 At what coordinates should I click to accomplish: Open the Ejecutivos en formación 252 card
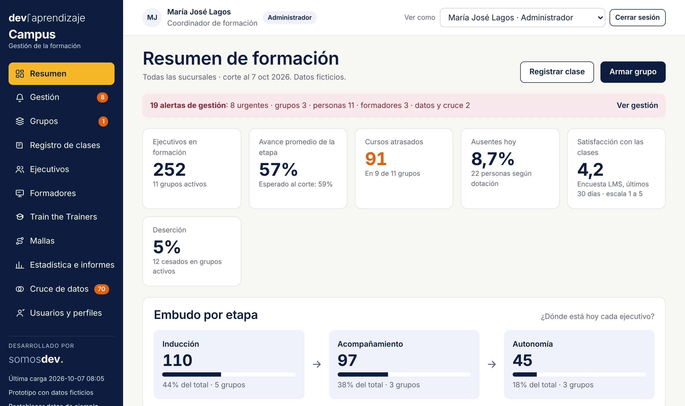coord(192,169)
